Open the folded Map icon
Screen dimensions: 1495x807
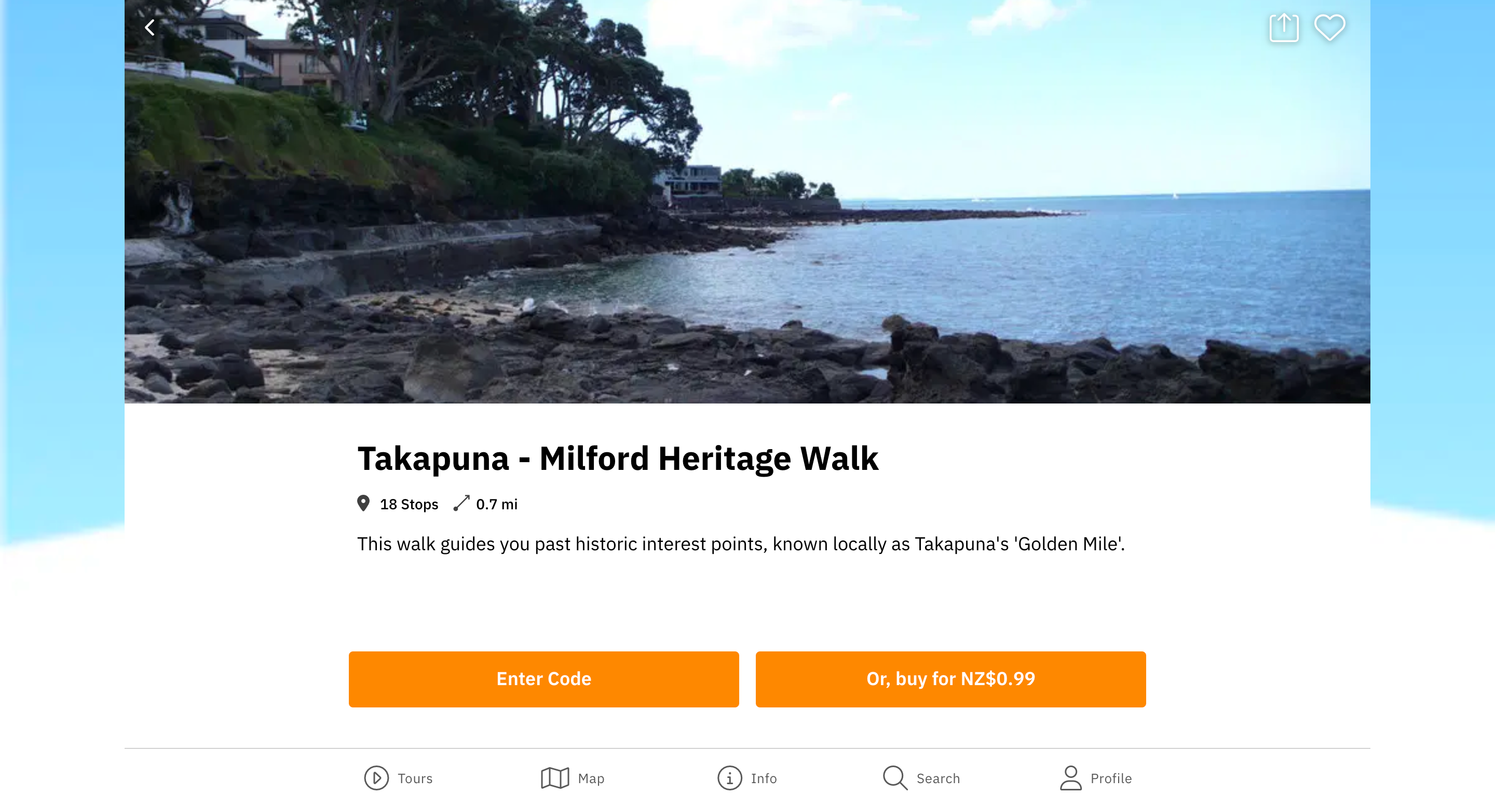point(555,778)
